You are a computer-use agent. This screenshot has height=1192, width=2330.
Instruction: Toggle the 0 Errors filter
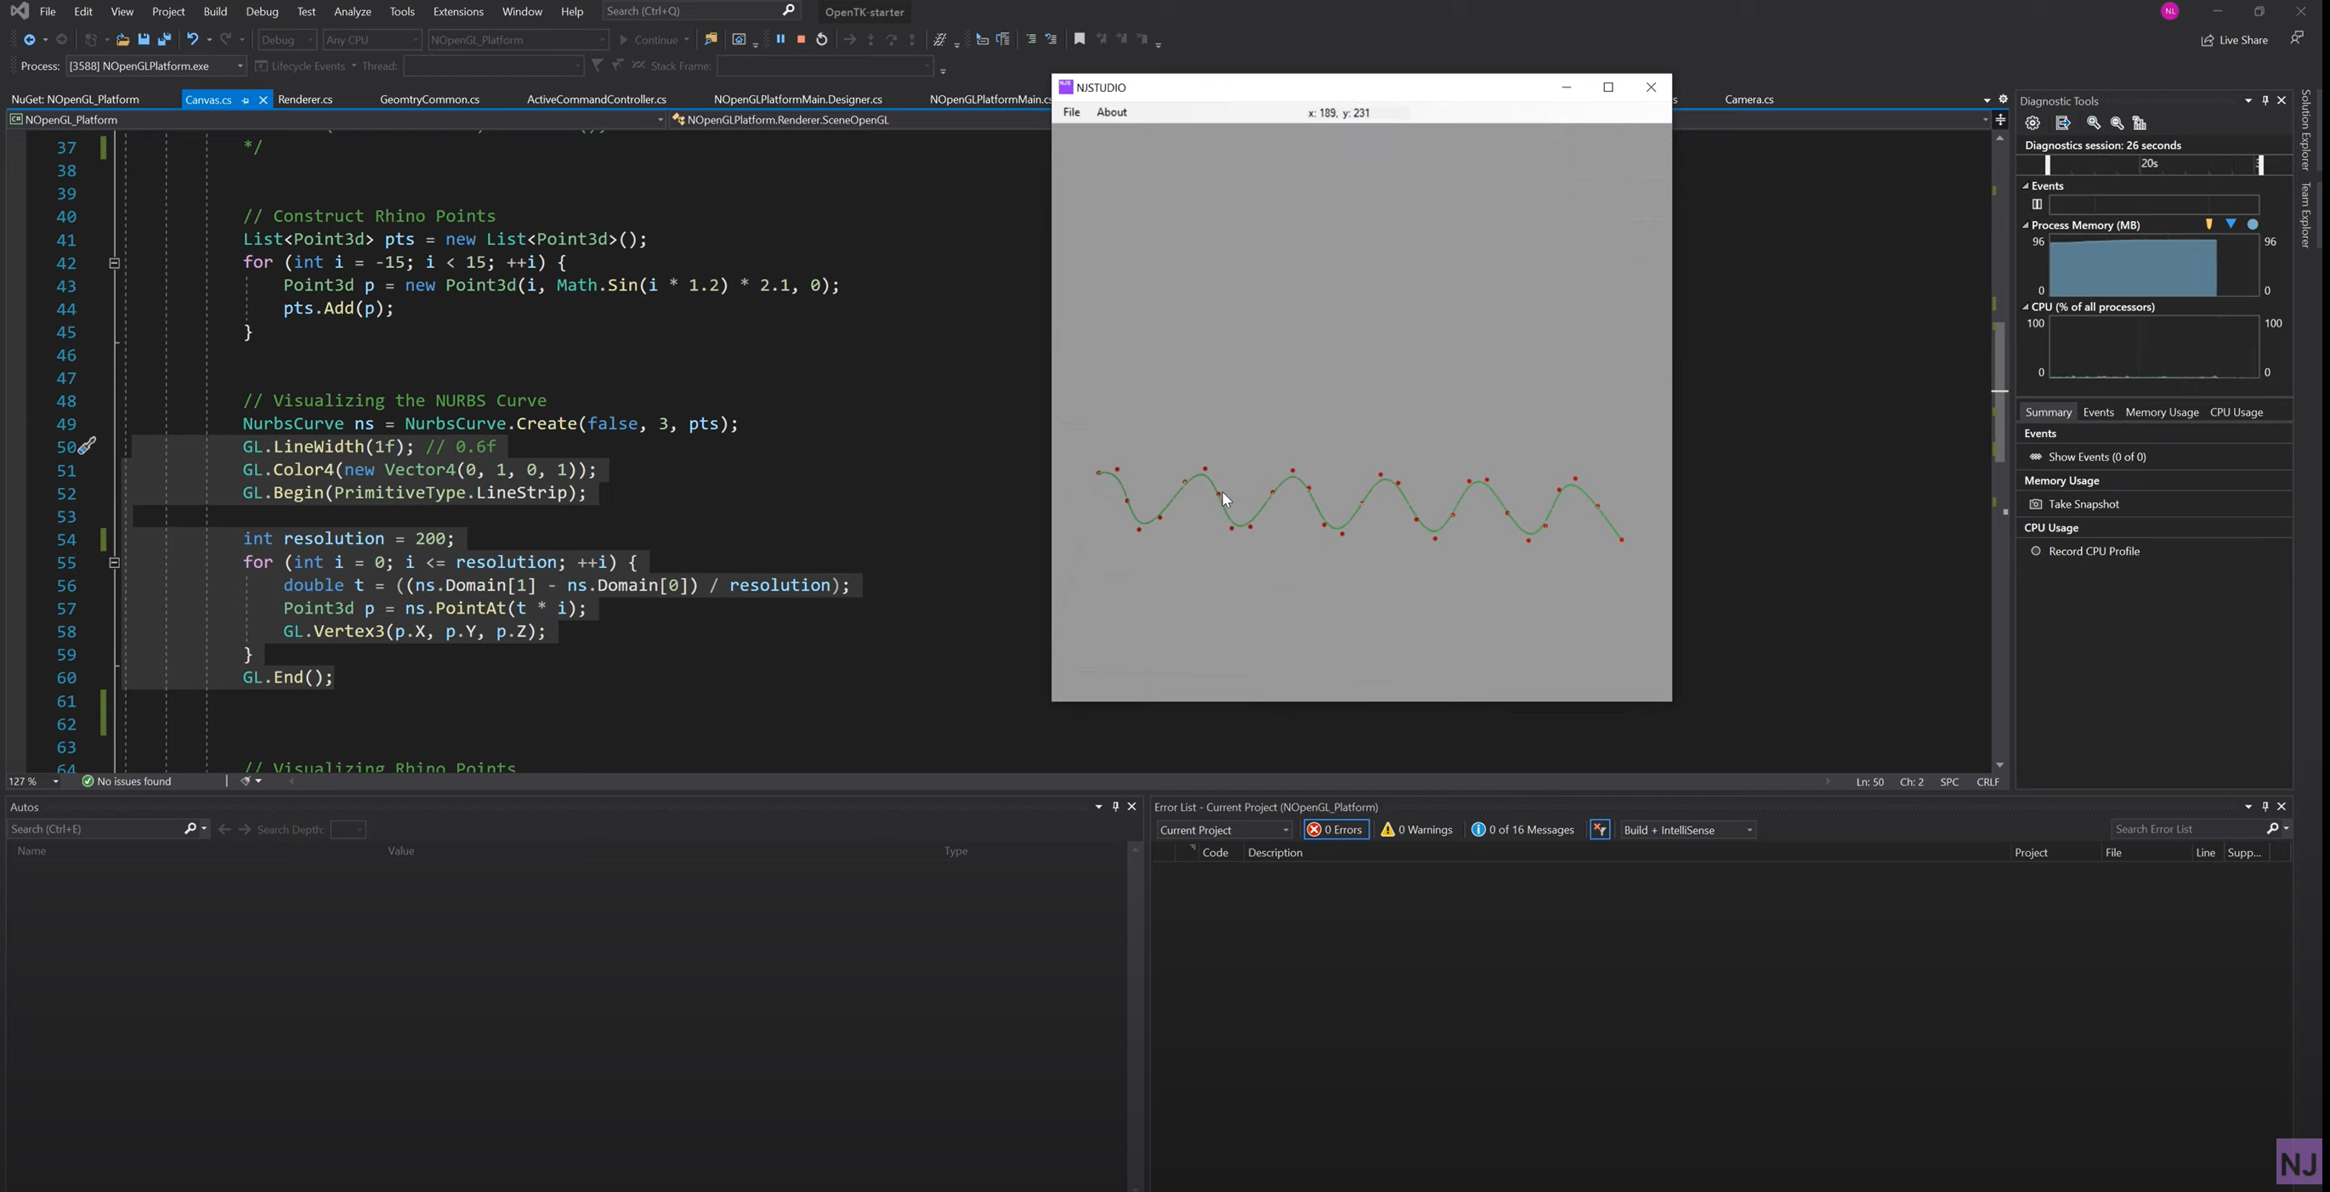point(1335,829)
